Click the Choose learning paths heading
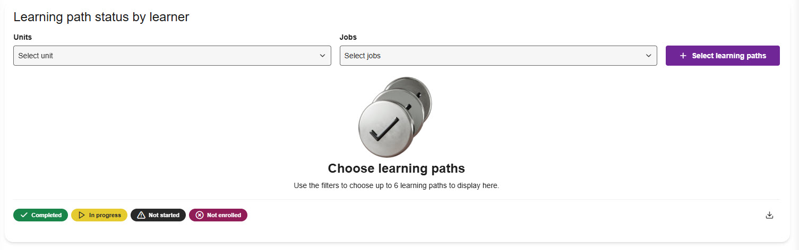The height and width of the screenshot is (250, 799). click(x=396, y=168)
